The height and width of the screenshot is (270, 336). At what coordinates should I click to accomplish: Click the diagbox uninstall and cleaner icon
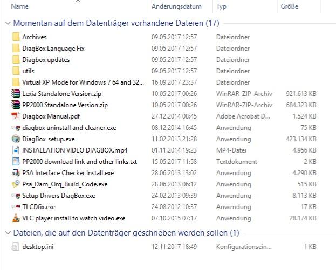16,128
